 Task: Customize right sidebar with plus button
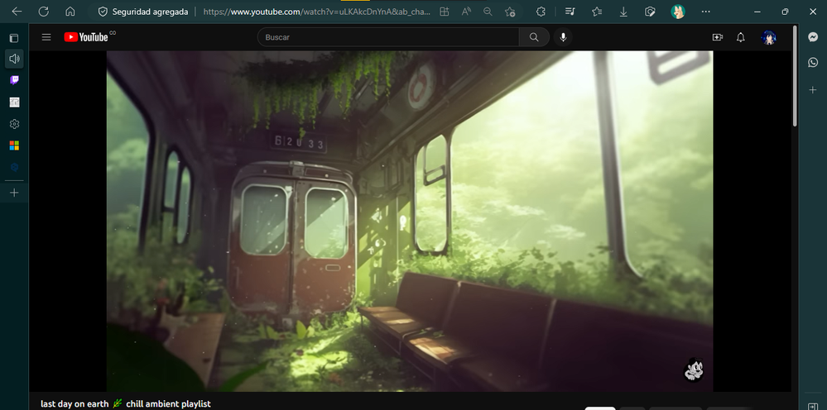point(813,90)
